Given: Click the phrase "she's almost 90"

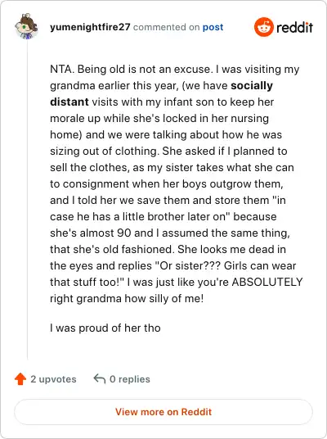Looking at the screenshot, I should (x=91, y=233).
